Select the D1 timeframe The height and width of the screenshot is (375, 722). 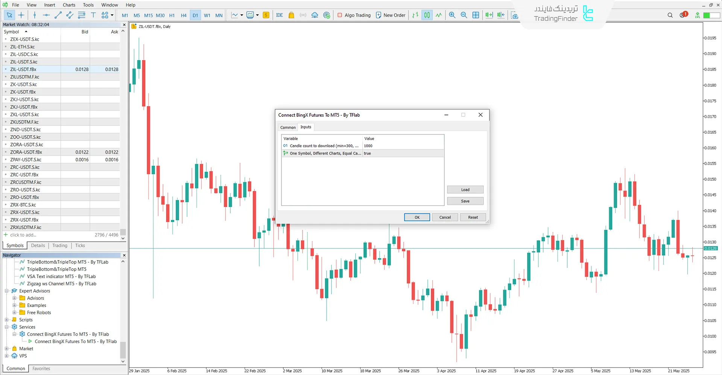click(195, 15)
